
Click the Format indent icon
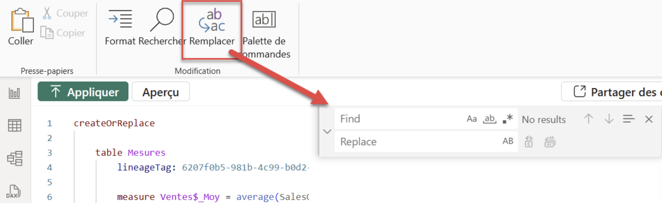(x=120, y=19)
